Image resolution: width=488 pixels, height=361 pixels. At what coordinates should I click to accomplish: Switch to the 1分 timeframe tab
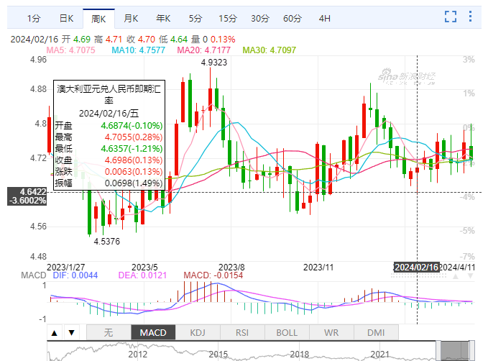(x=34, y=18)
